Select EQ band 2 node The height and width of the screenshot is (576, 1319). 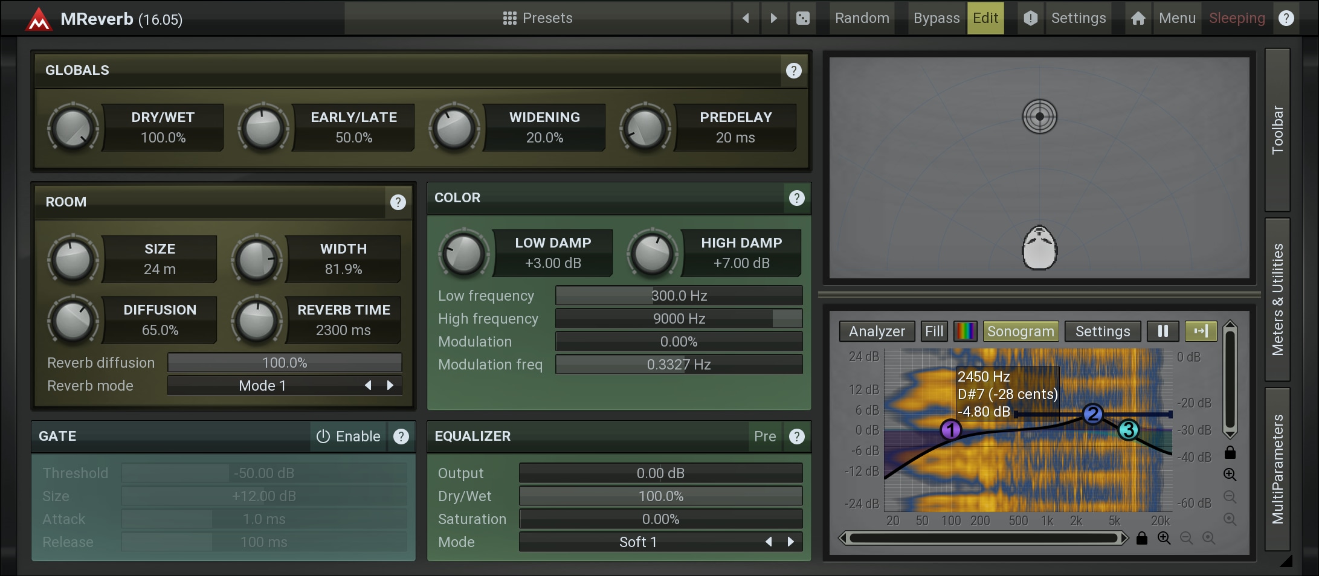coord(1093,414)
